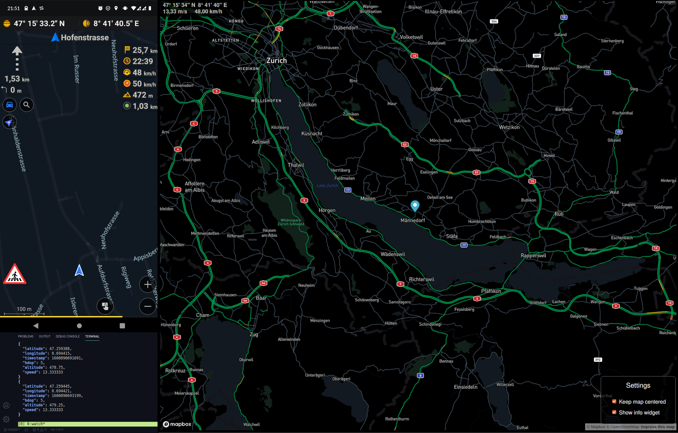Viewport: 678px width, 433px height.
Task: Toggle Show info widget checkbox
Action: tap(614, 412)
